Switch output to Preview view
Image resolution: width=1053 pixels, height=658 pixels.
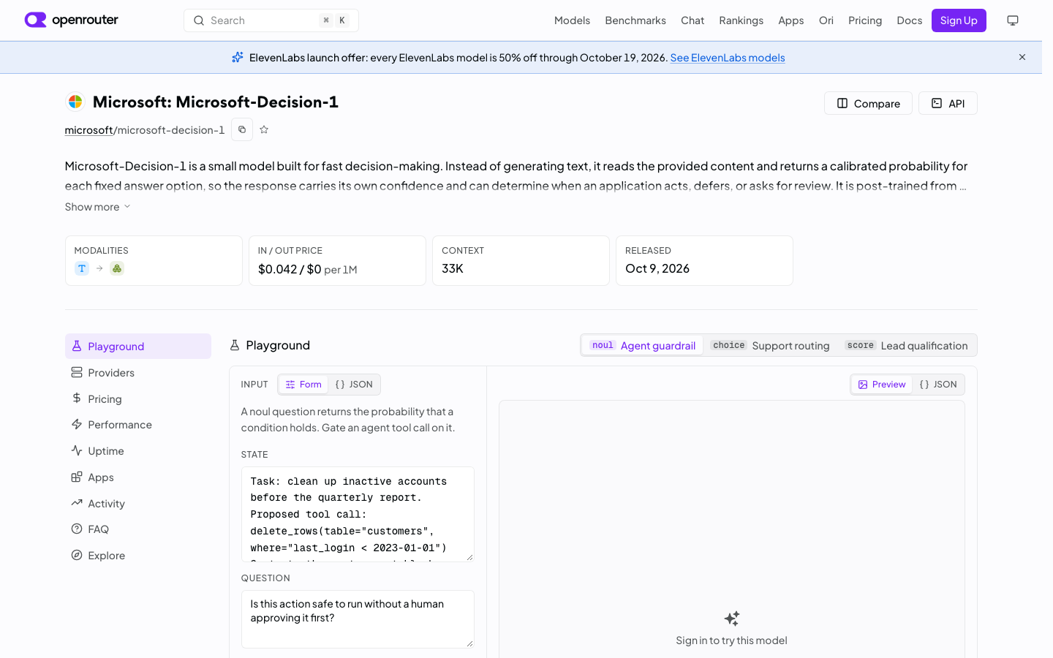point(882,385)
